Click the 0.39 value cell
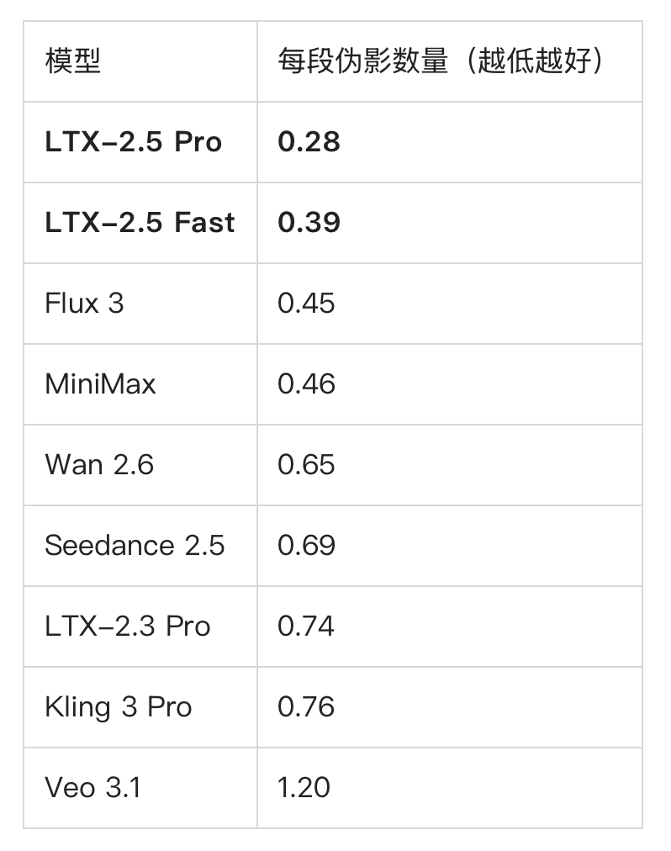 pyautogui.click(x=450, y=223)
